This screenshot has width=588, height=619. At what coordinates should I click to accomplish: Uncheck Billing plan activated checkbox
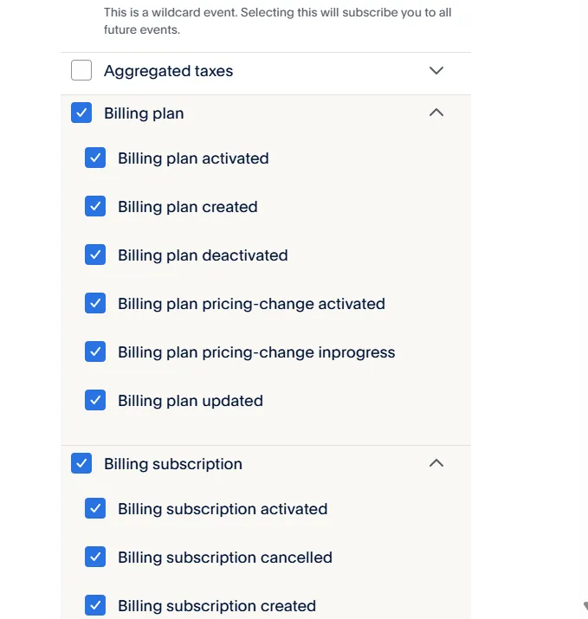95,158
